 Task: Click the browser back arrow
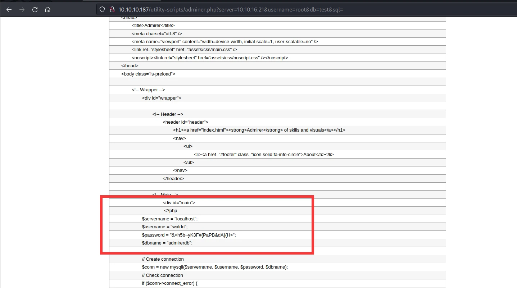click(9, 10)
